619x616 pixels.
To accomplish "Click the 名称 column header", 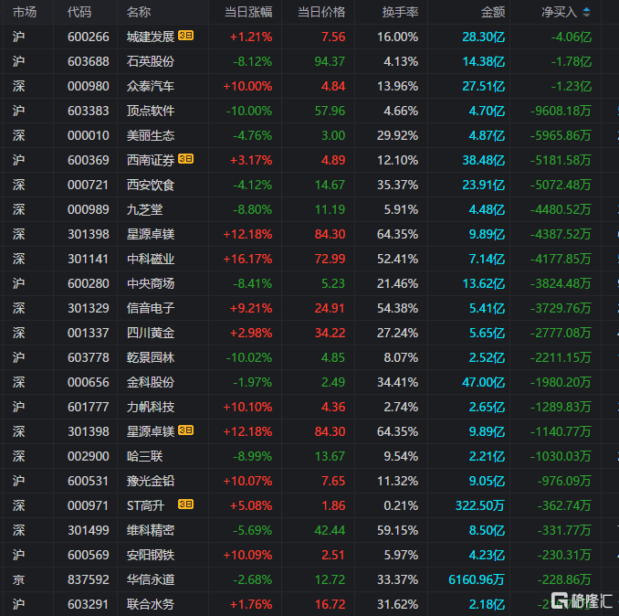I will pyautogui.click(x=139, y=12).
